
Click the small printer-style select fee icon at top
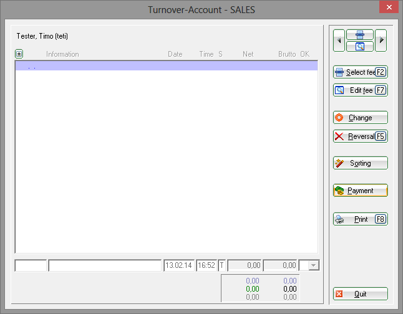(x=360, y=35)
